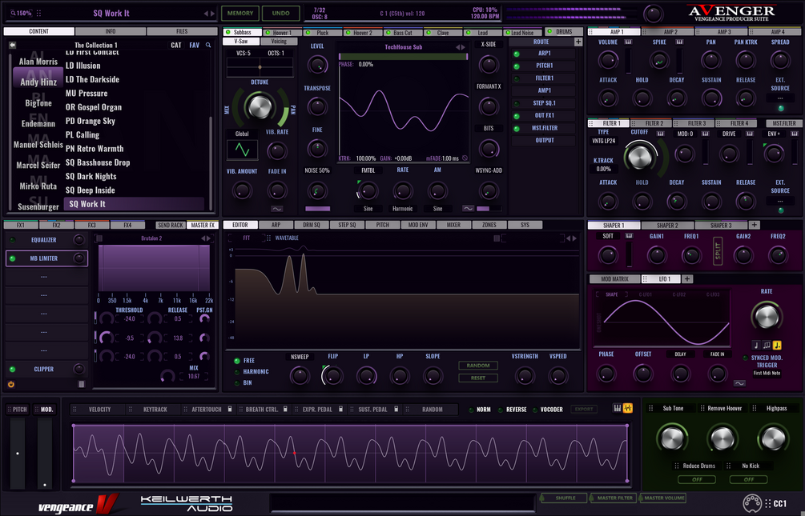This screenshot has height=516, width=805.
Task: Click the SHUFFLE button
Action: point(565,498)
